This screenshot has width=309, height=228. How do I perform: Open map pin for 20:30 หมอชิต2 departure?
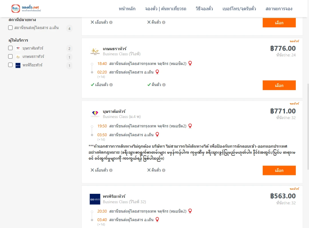coord(190,211)
